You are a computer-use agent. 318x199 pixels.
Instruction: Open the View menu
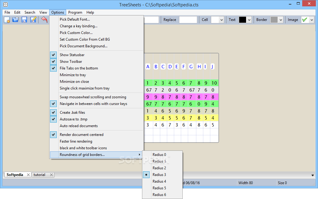coord(43,12)
